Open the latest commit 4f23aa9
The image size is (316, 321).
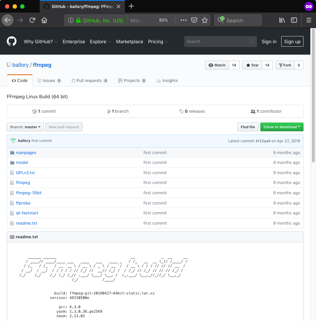click(x=263, y=141)
